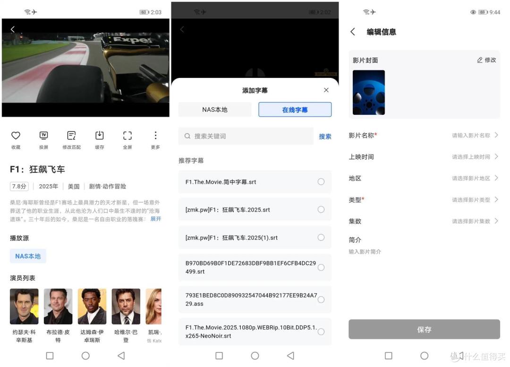The width and height of the screenshot is (510, 367).
Task: Tap back triangle in left phone
Action: [x=121, y=356]
